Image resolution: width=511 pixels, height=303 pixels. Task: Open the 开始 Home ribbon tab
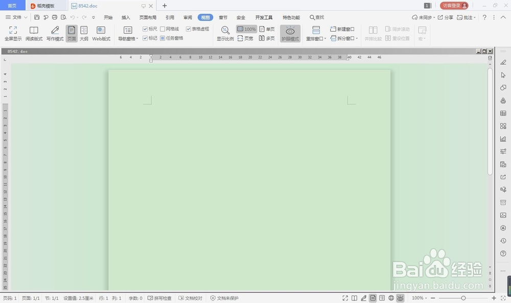108,17
